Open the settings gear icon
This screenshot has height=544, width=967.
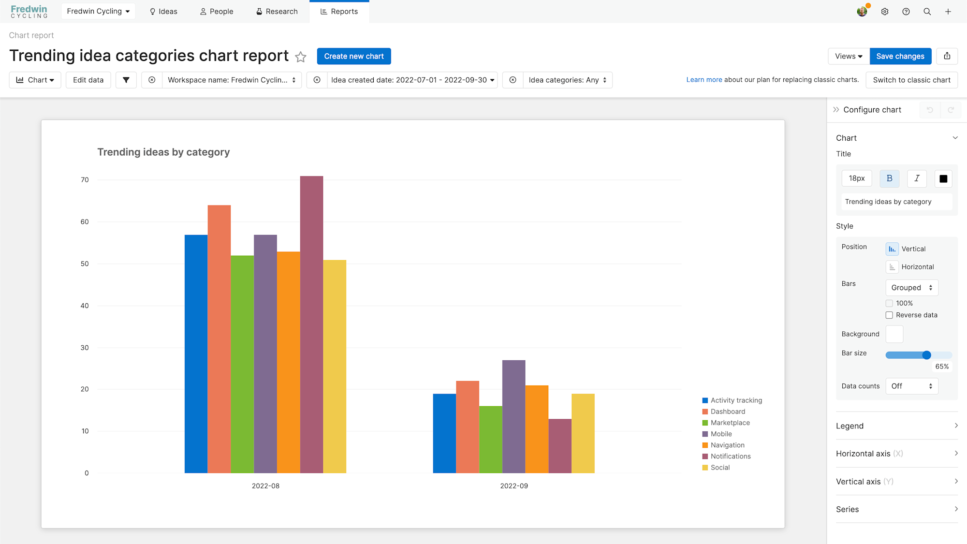(884, 11)
